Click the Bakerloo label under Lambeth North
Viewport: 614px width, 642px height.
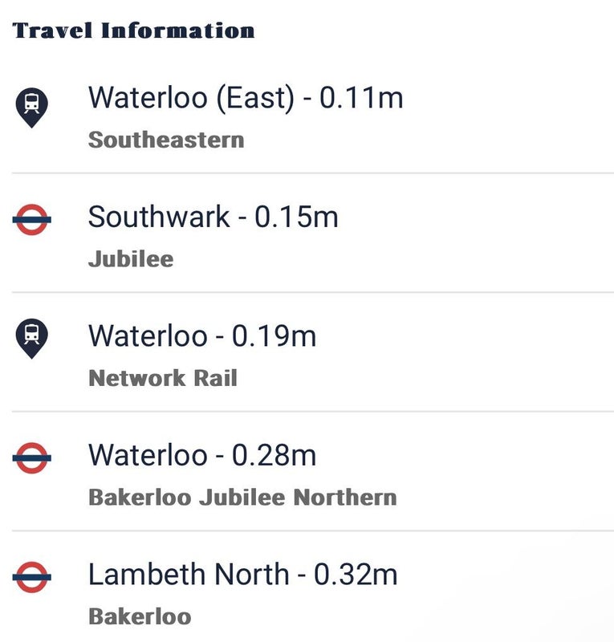[140, 616]
